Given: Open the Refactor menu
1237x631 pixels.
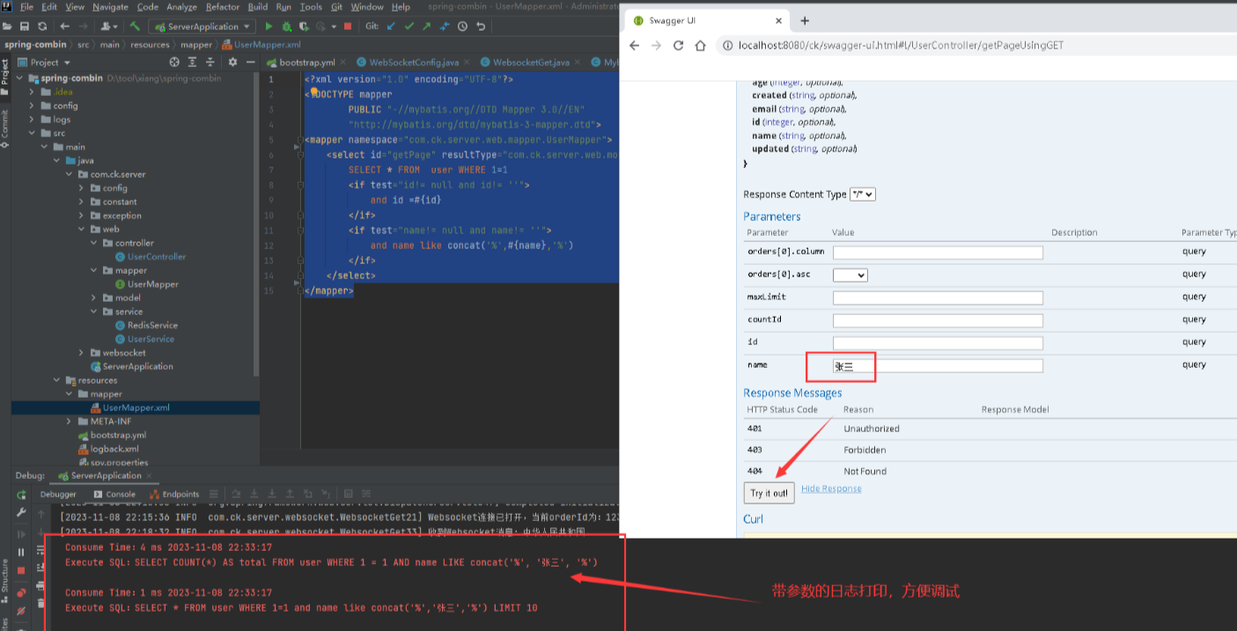Looking at the screenshot, I should pyautogui.click(x=223, y=7).
